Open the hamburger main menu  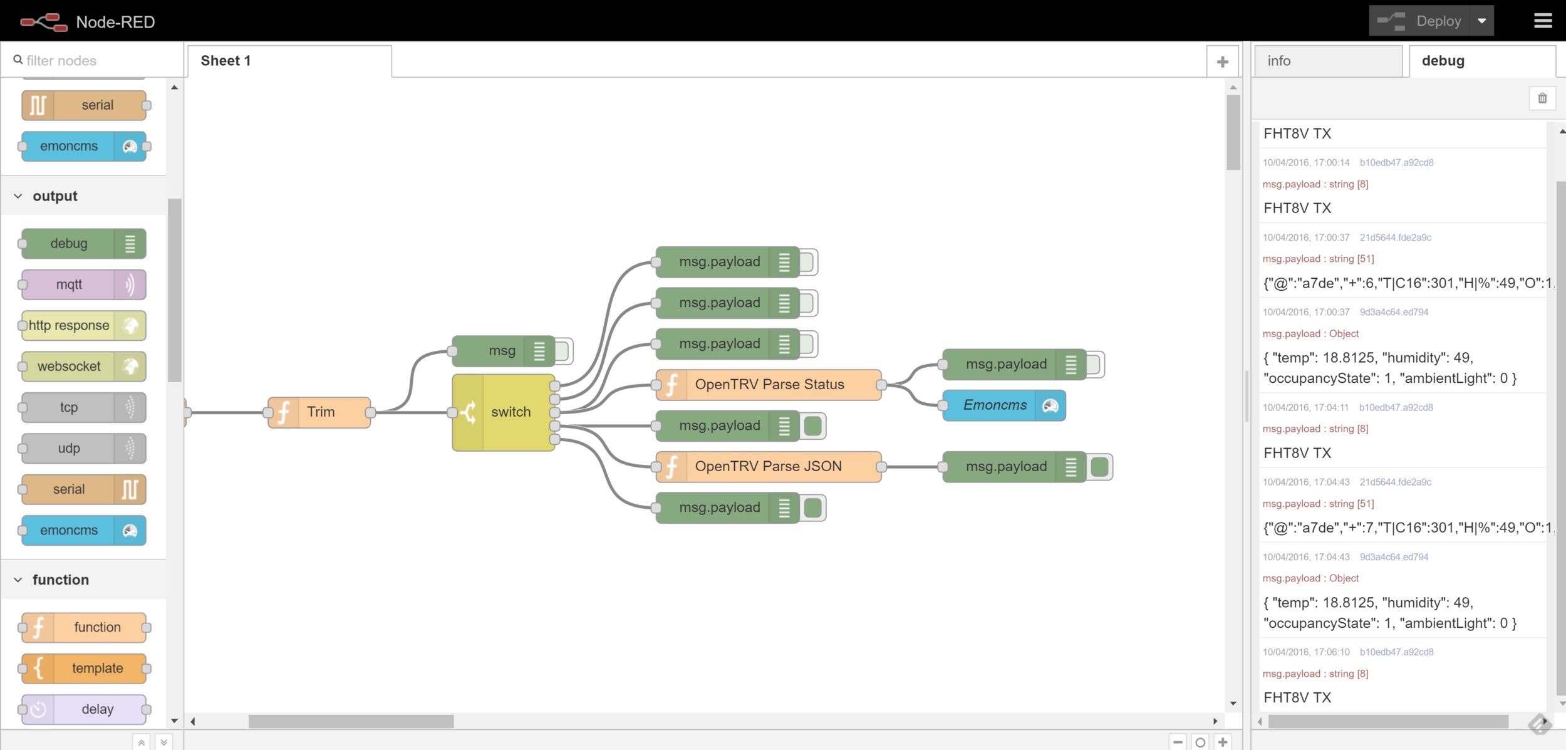[1542, 21]
